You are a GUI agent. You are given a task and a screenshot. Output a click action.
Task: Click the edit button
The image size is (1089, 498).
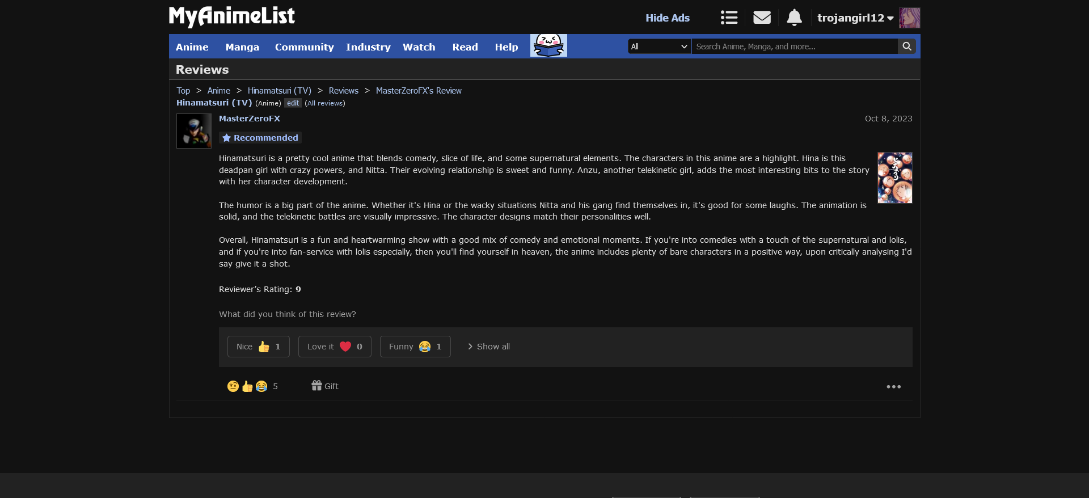[x=293, y=103]
